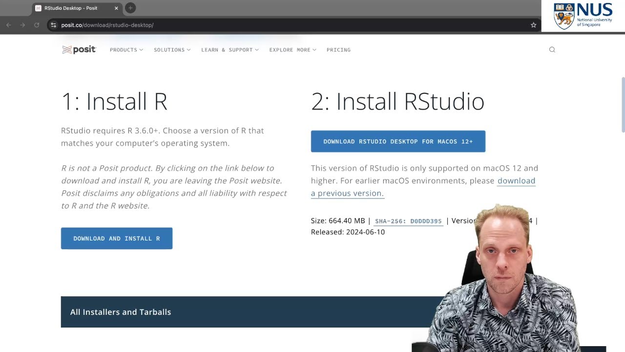Close the RStudio Desktop - Posit tab
This screenshot has height=352, width=625.
(x=116, y=8)
